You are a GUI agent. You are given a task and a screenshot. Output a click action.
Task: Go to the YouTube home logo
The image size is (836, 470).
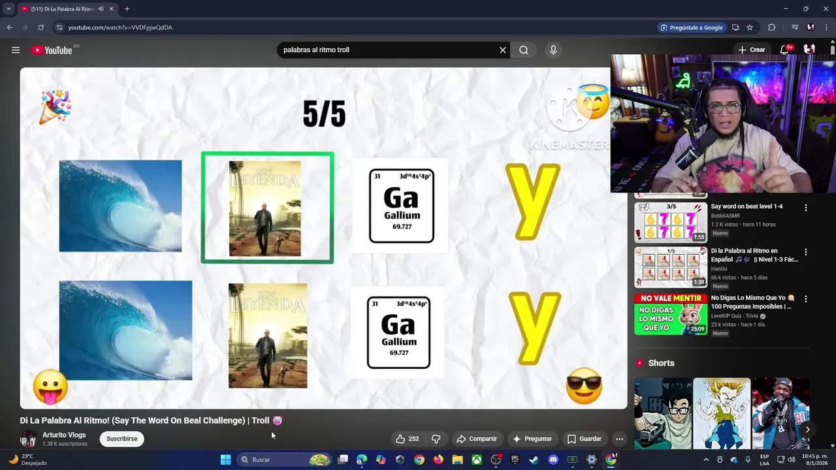[x=52, y=50]
